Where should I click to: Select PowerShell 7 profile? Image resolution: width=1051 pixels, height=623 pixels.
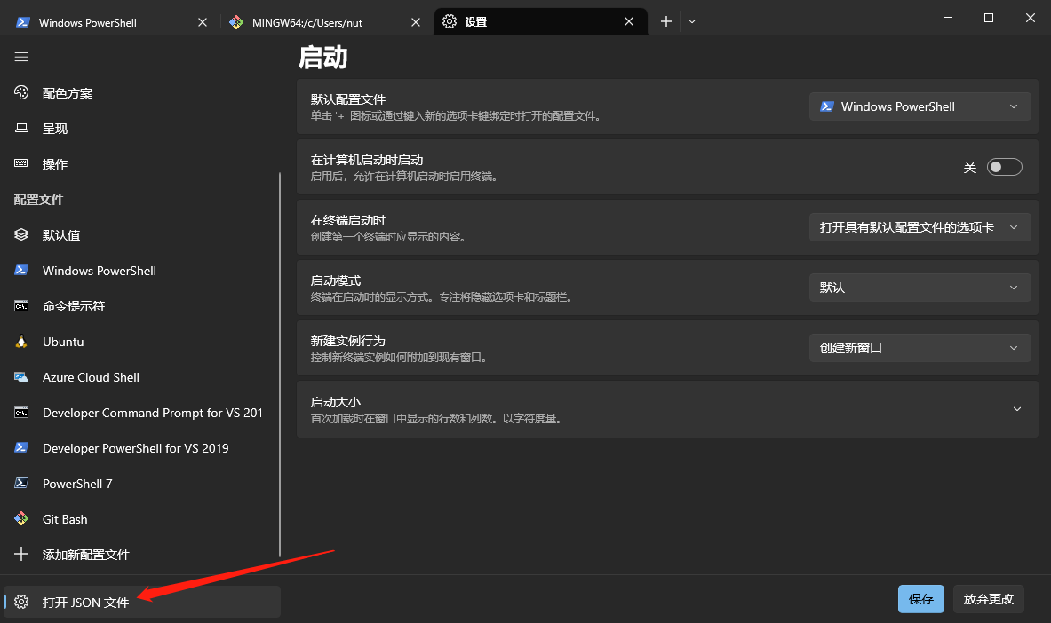(x=140, y=484)
